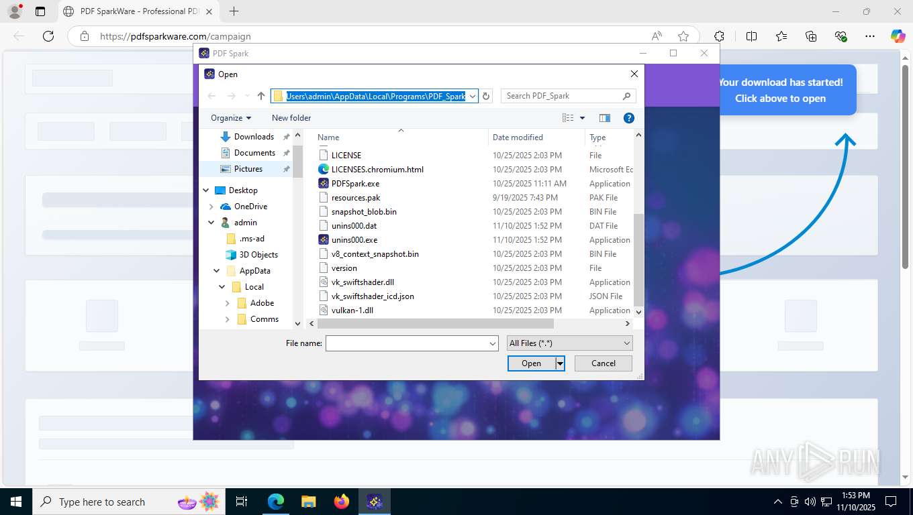Open Task View on taskbar
913x515 pixels.
click(242, 502)
